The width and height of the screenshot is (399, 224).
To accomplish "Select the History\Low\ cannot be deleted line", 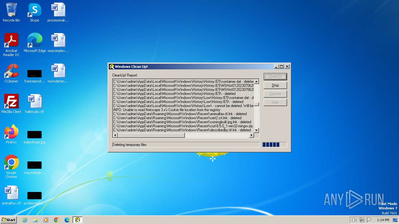I will tap(183, 106).
